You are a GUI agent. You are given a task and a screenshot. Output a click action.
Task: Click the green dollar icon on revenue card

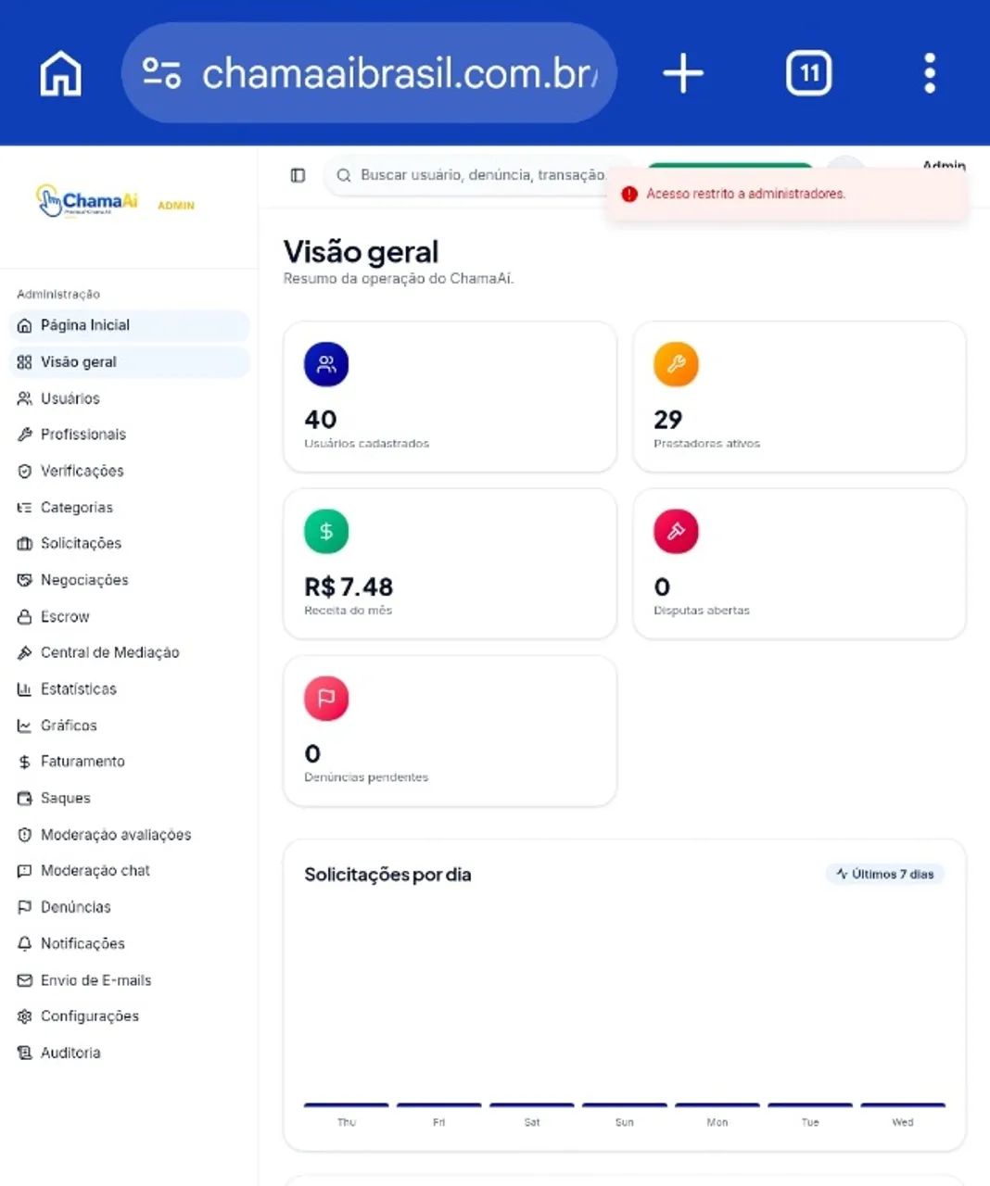click(x=326, y=531)
